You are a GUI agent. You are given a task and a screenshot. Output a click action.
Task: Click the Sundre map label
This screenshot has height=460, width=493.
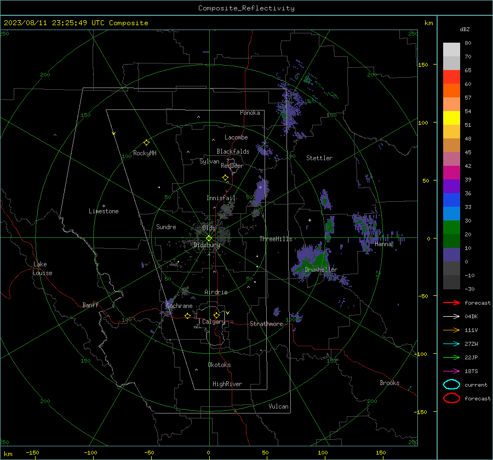[166, 227]
